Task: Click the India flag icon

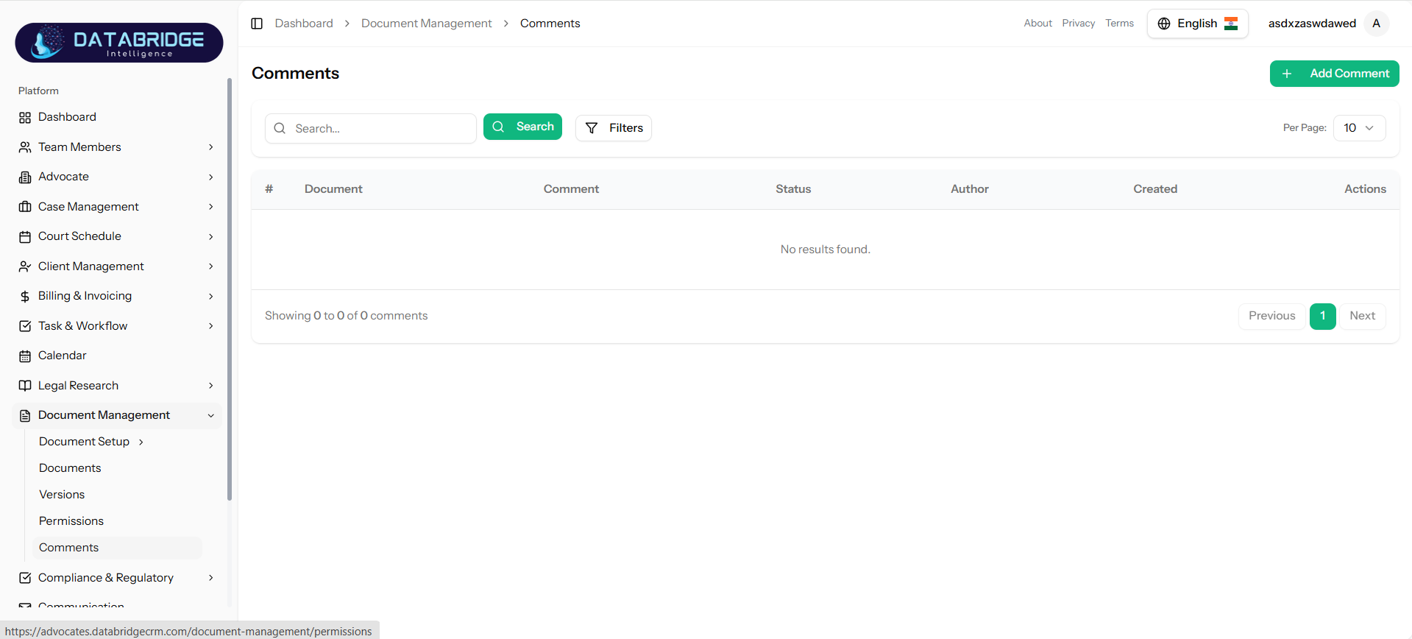Action: click(1231, 24)
